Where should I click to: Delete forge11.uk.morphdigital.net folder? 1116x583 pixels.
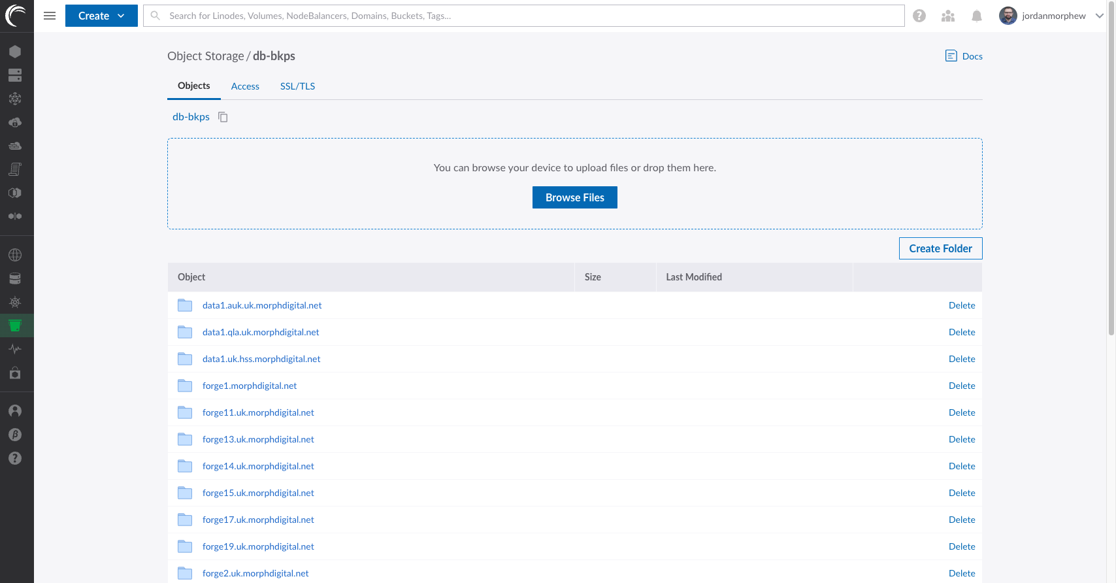tap(962, 412)
